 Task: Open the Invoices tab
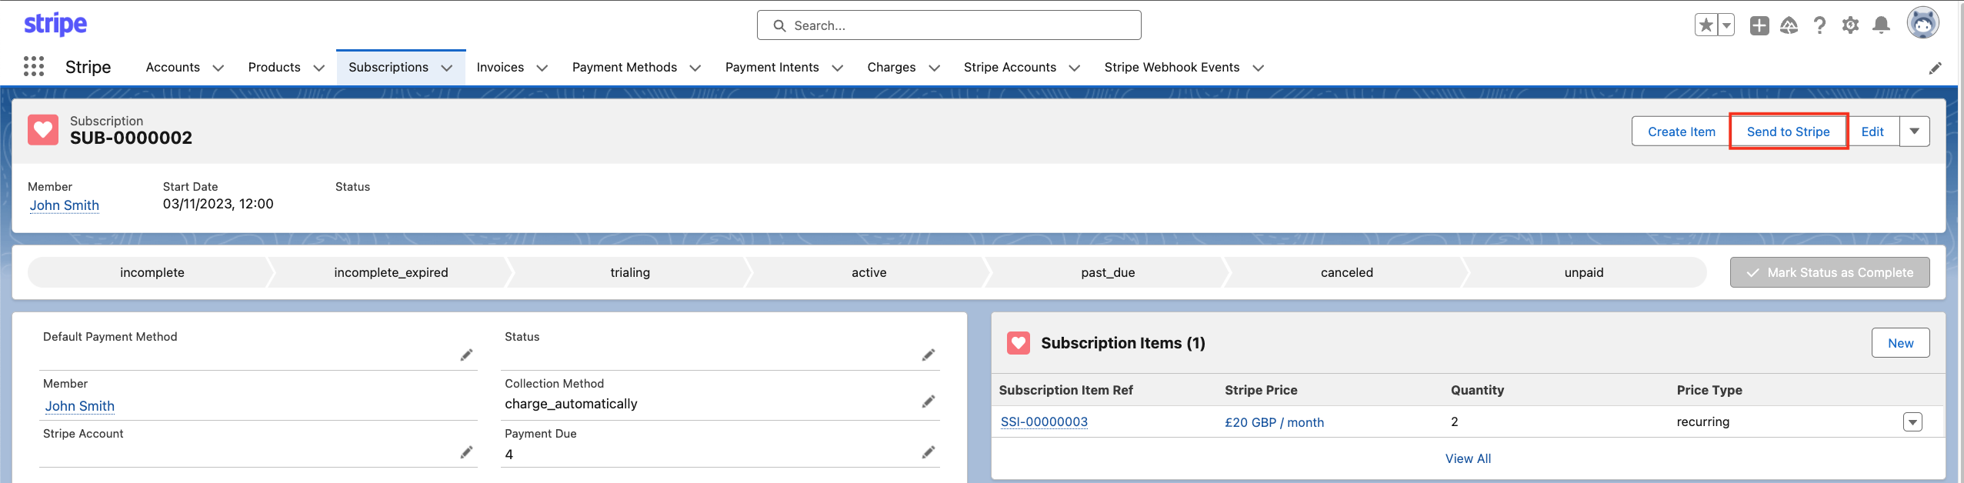coord(500,68)
